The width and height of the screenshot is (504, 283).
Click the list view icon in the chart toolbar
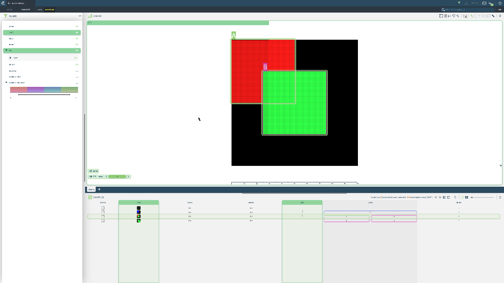pos(445,16)
